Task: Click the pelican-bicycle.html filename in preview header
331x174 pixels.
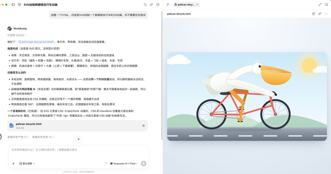Action: coord(179,14)
